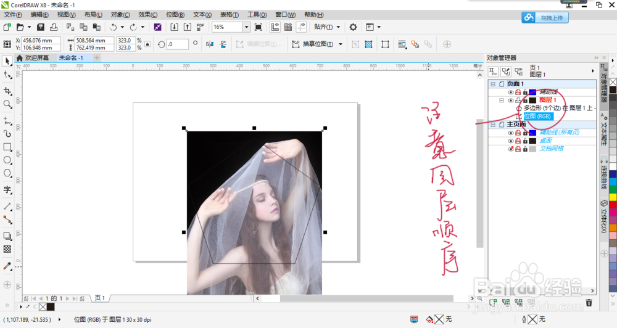617x328 pixels.
Task: Create a new document
Action: tap(7, 27)
